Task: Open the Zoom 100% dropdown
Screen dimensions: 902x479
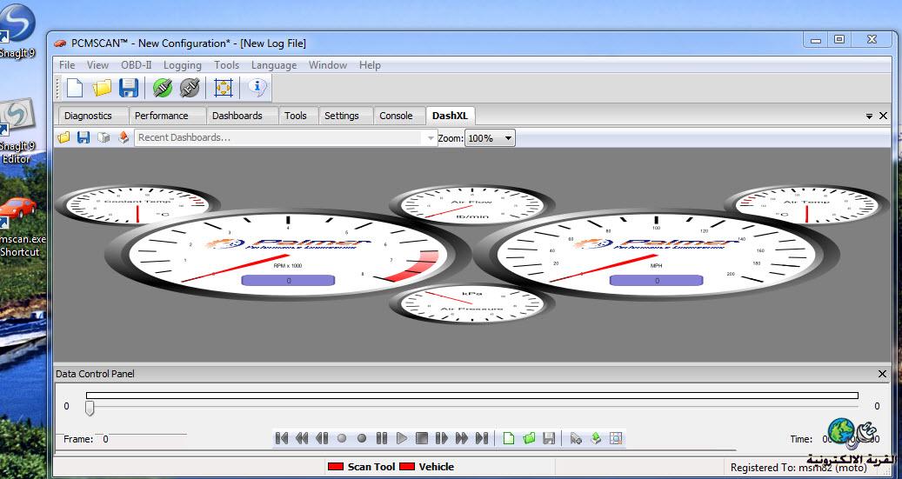Action: (x=490, y=138)
